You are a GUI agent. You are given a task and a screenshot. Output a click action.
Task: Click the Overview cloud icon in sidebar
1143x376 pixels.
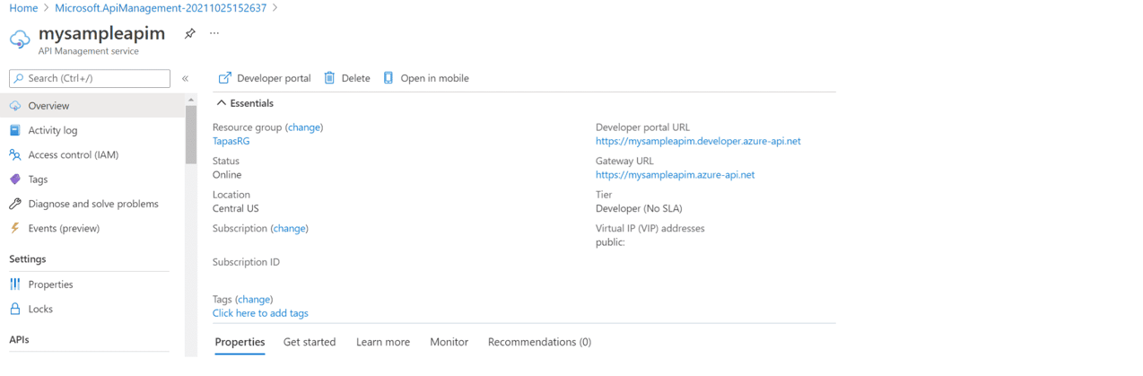point(15,106)
